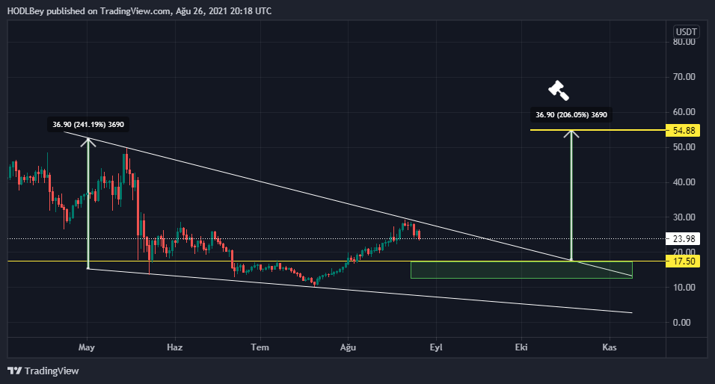Image resolution: width=715 pixels, height=384 pixels.
Task: Click the Tem label on the time axis
Action: 260,347
